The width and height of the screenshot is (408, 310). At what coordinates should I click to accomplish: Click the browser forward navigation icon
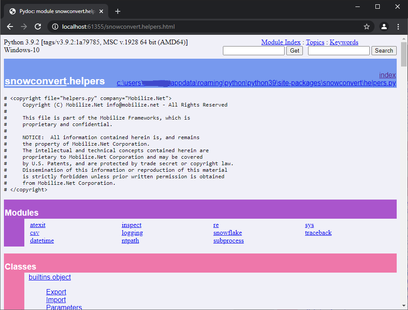[24, 27]
